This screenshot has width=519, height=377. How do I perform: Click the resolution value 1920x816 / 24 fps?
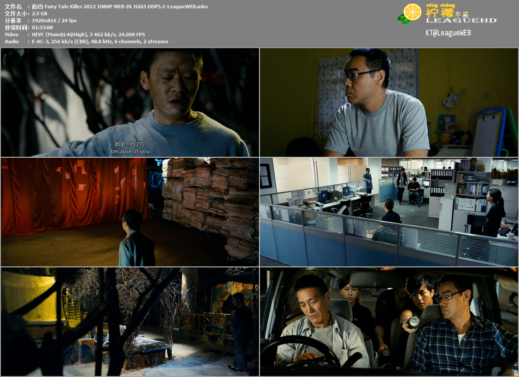click(x=54, y=21)
